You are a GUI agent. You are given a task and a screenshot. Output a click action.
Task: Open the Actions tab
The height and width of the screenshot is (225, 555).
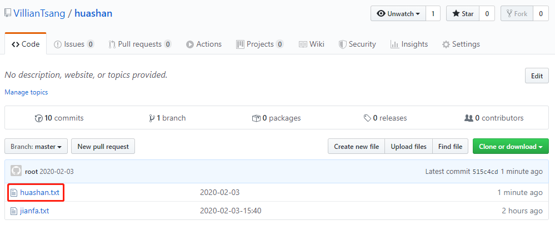[x=204, y=44]
